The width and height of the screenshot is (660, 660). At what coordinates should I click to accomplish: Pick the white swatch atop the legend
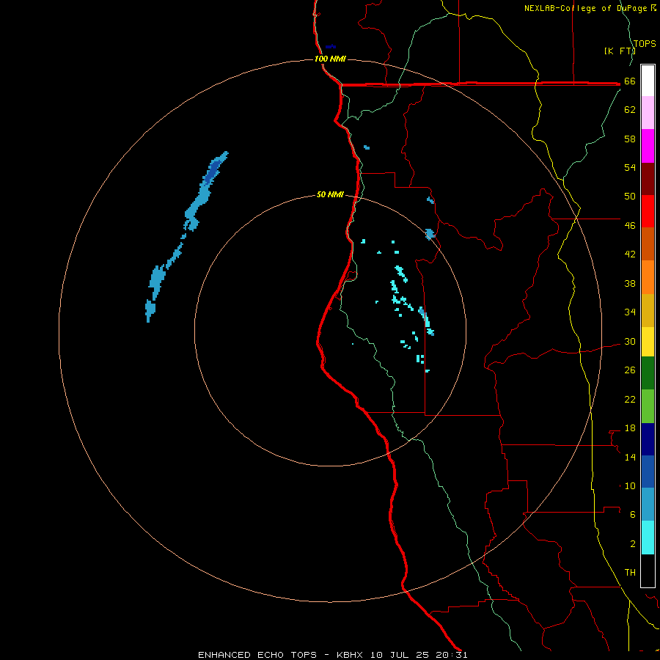(x=648, y=81)
